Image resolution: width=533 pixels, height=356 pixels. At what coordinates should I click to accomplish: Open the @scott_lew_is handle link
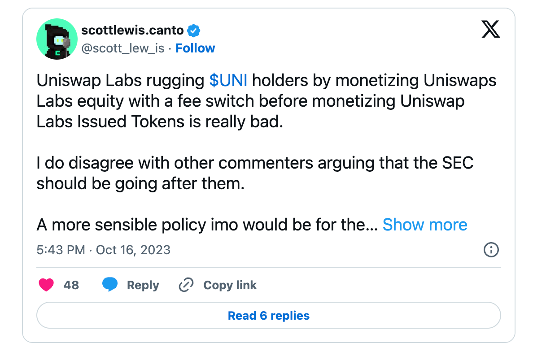click(123, 48)
